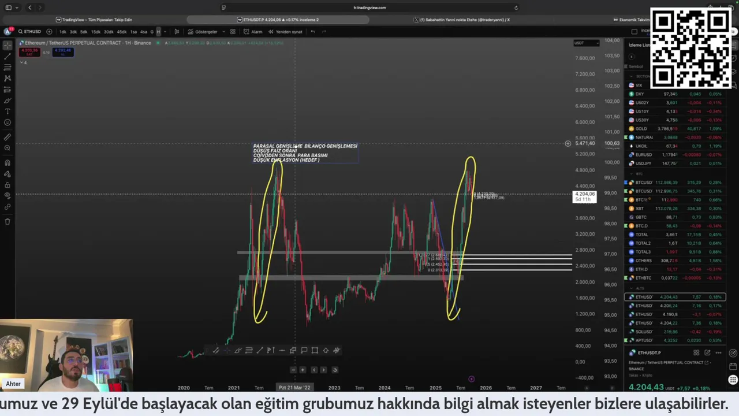Open the forecasting and measurement tools
Screen dimensions: 739x416
8,90
